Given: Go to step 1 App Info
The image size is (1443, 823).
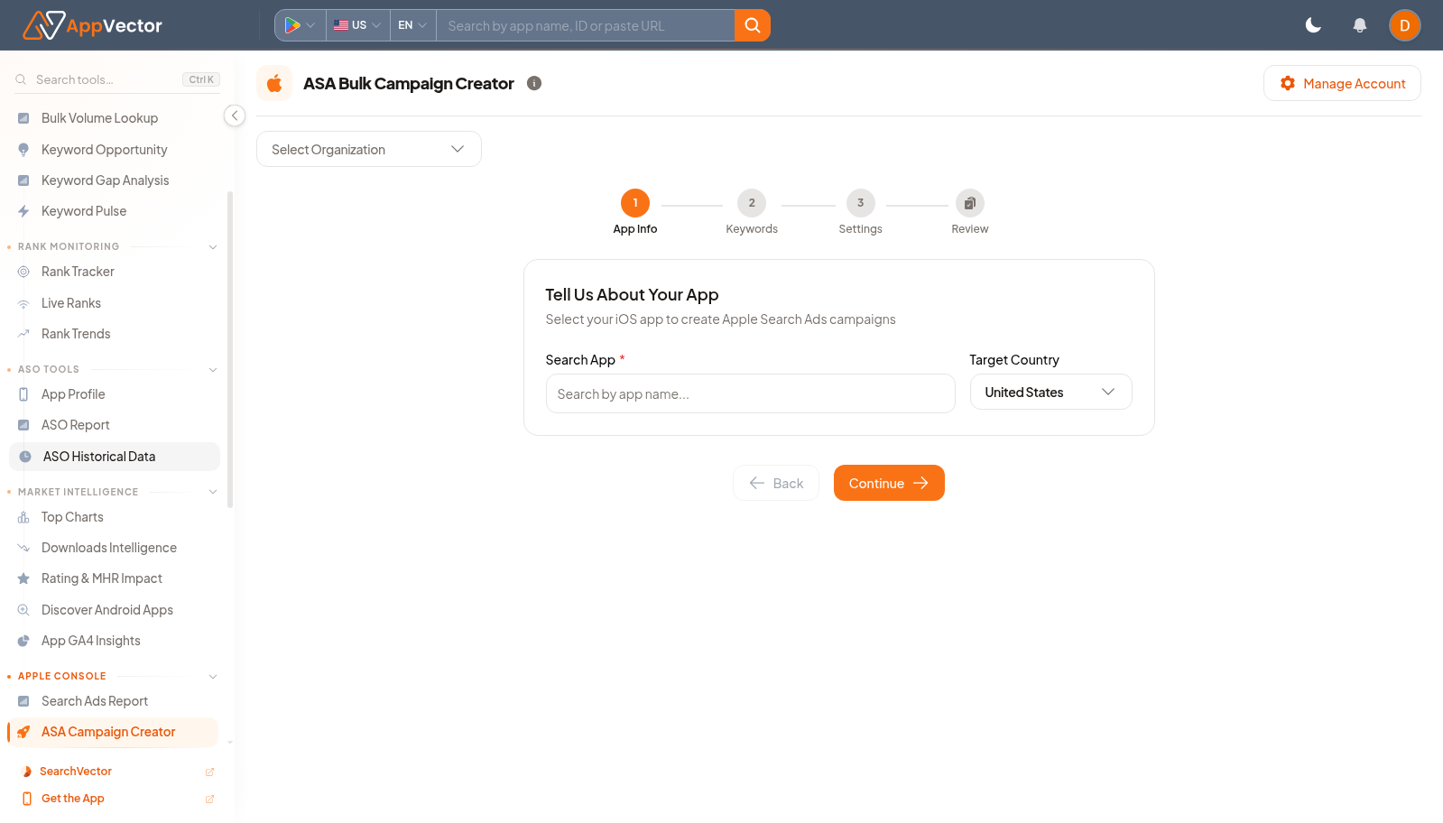Looking at the screenshot, I should coord(635,212).
